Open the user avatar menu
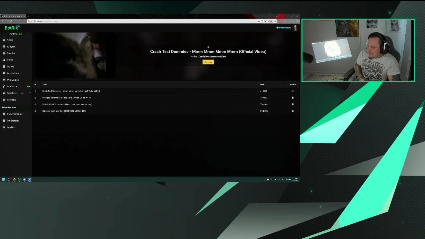 point(295,28)
